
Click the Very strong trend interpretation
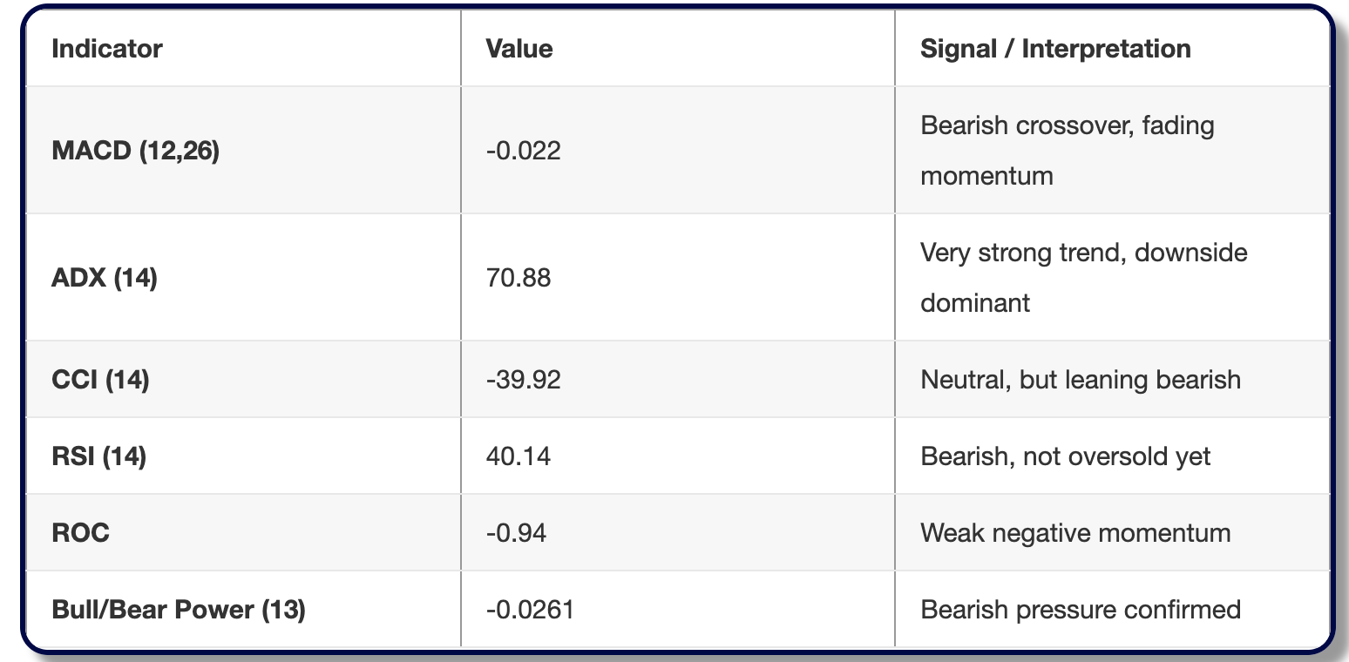click(1083, 278)
